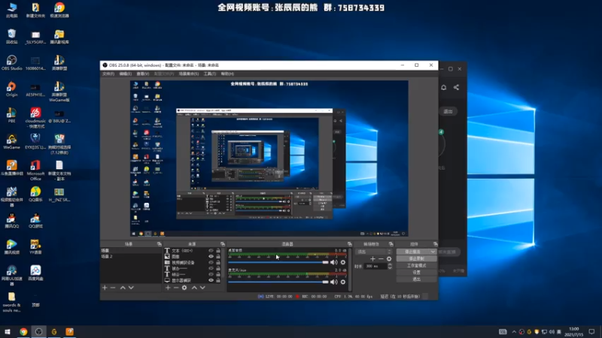Add a scene transition with plus icon
602x338 pixels.
point(372,259)
